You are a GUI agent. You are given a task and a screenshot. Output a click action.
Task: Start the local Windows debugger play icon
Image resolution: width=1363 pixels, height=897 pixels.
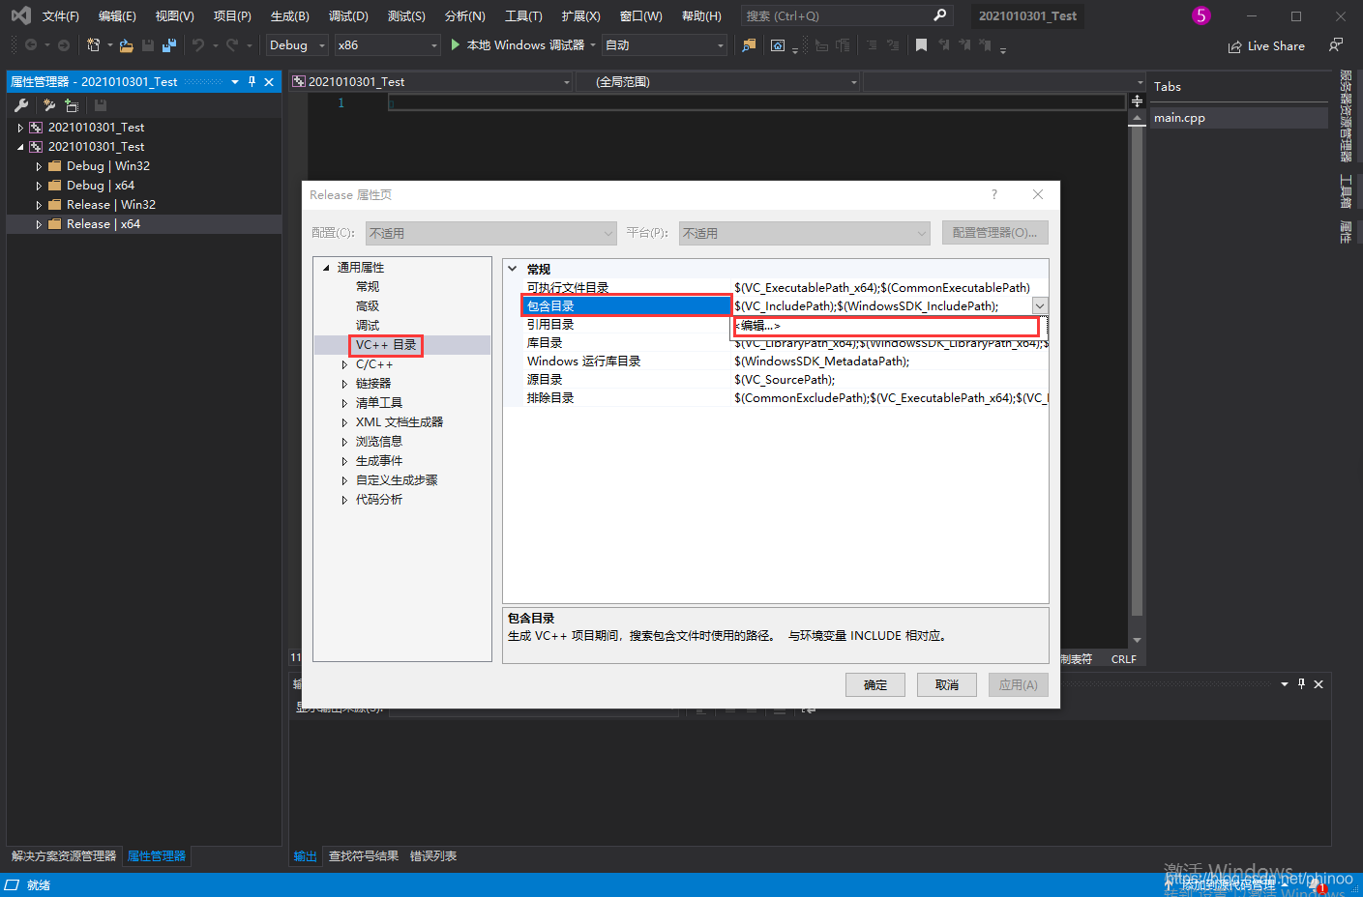(x=455, y=45)
